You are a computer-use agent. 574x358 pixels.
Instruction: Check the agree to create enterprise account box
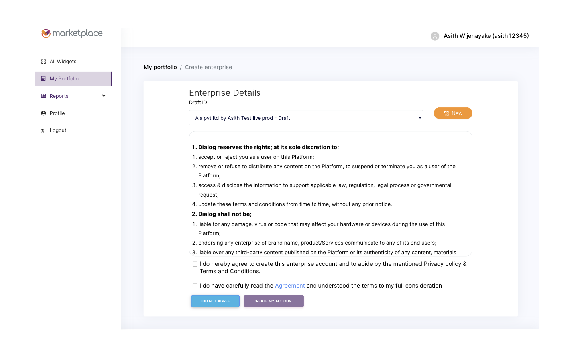(195, 264)
